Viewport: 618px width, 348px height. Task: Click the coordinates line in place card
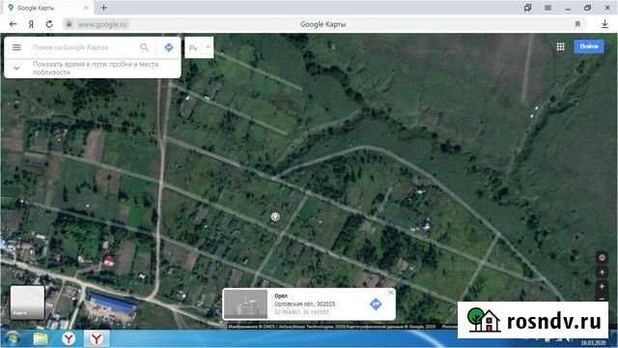(x=301, y=312)
